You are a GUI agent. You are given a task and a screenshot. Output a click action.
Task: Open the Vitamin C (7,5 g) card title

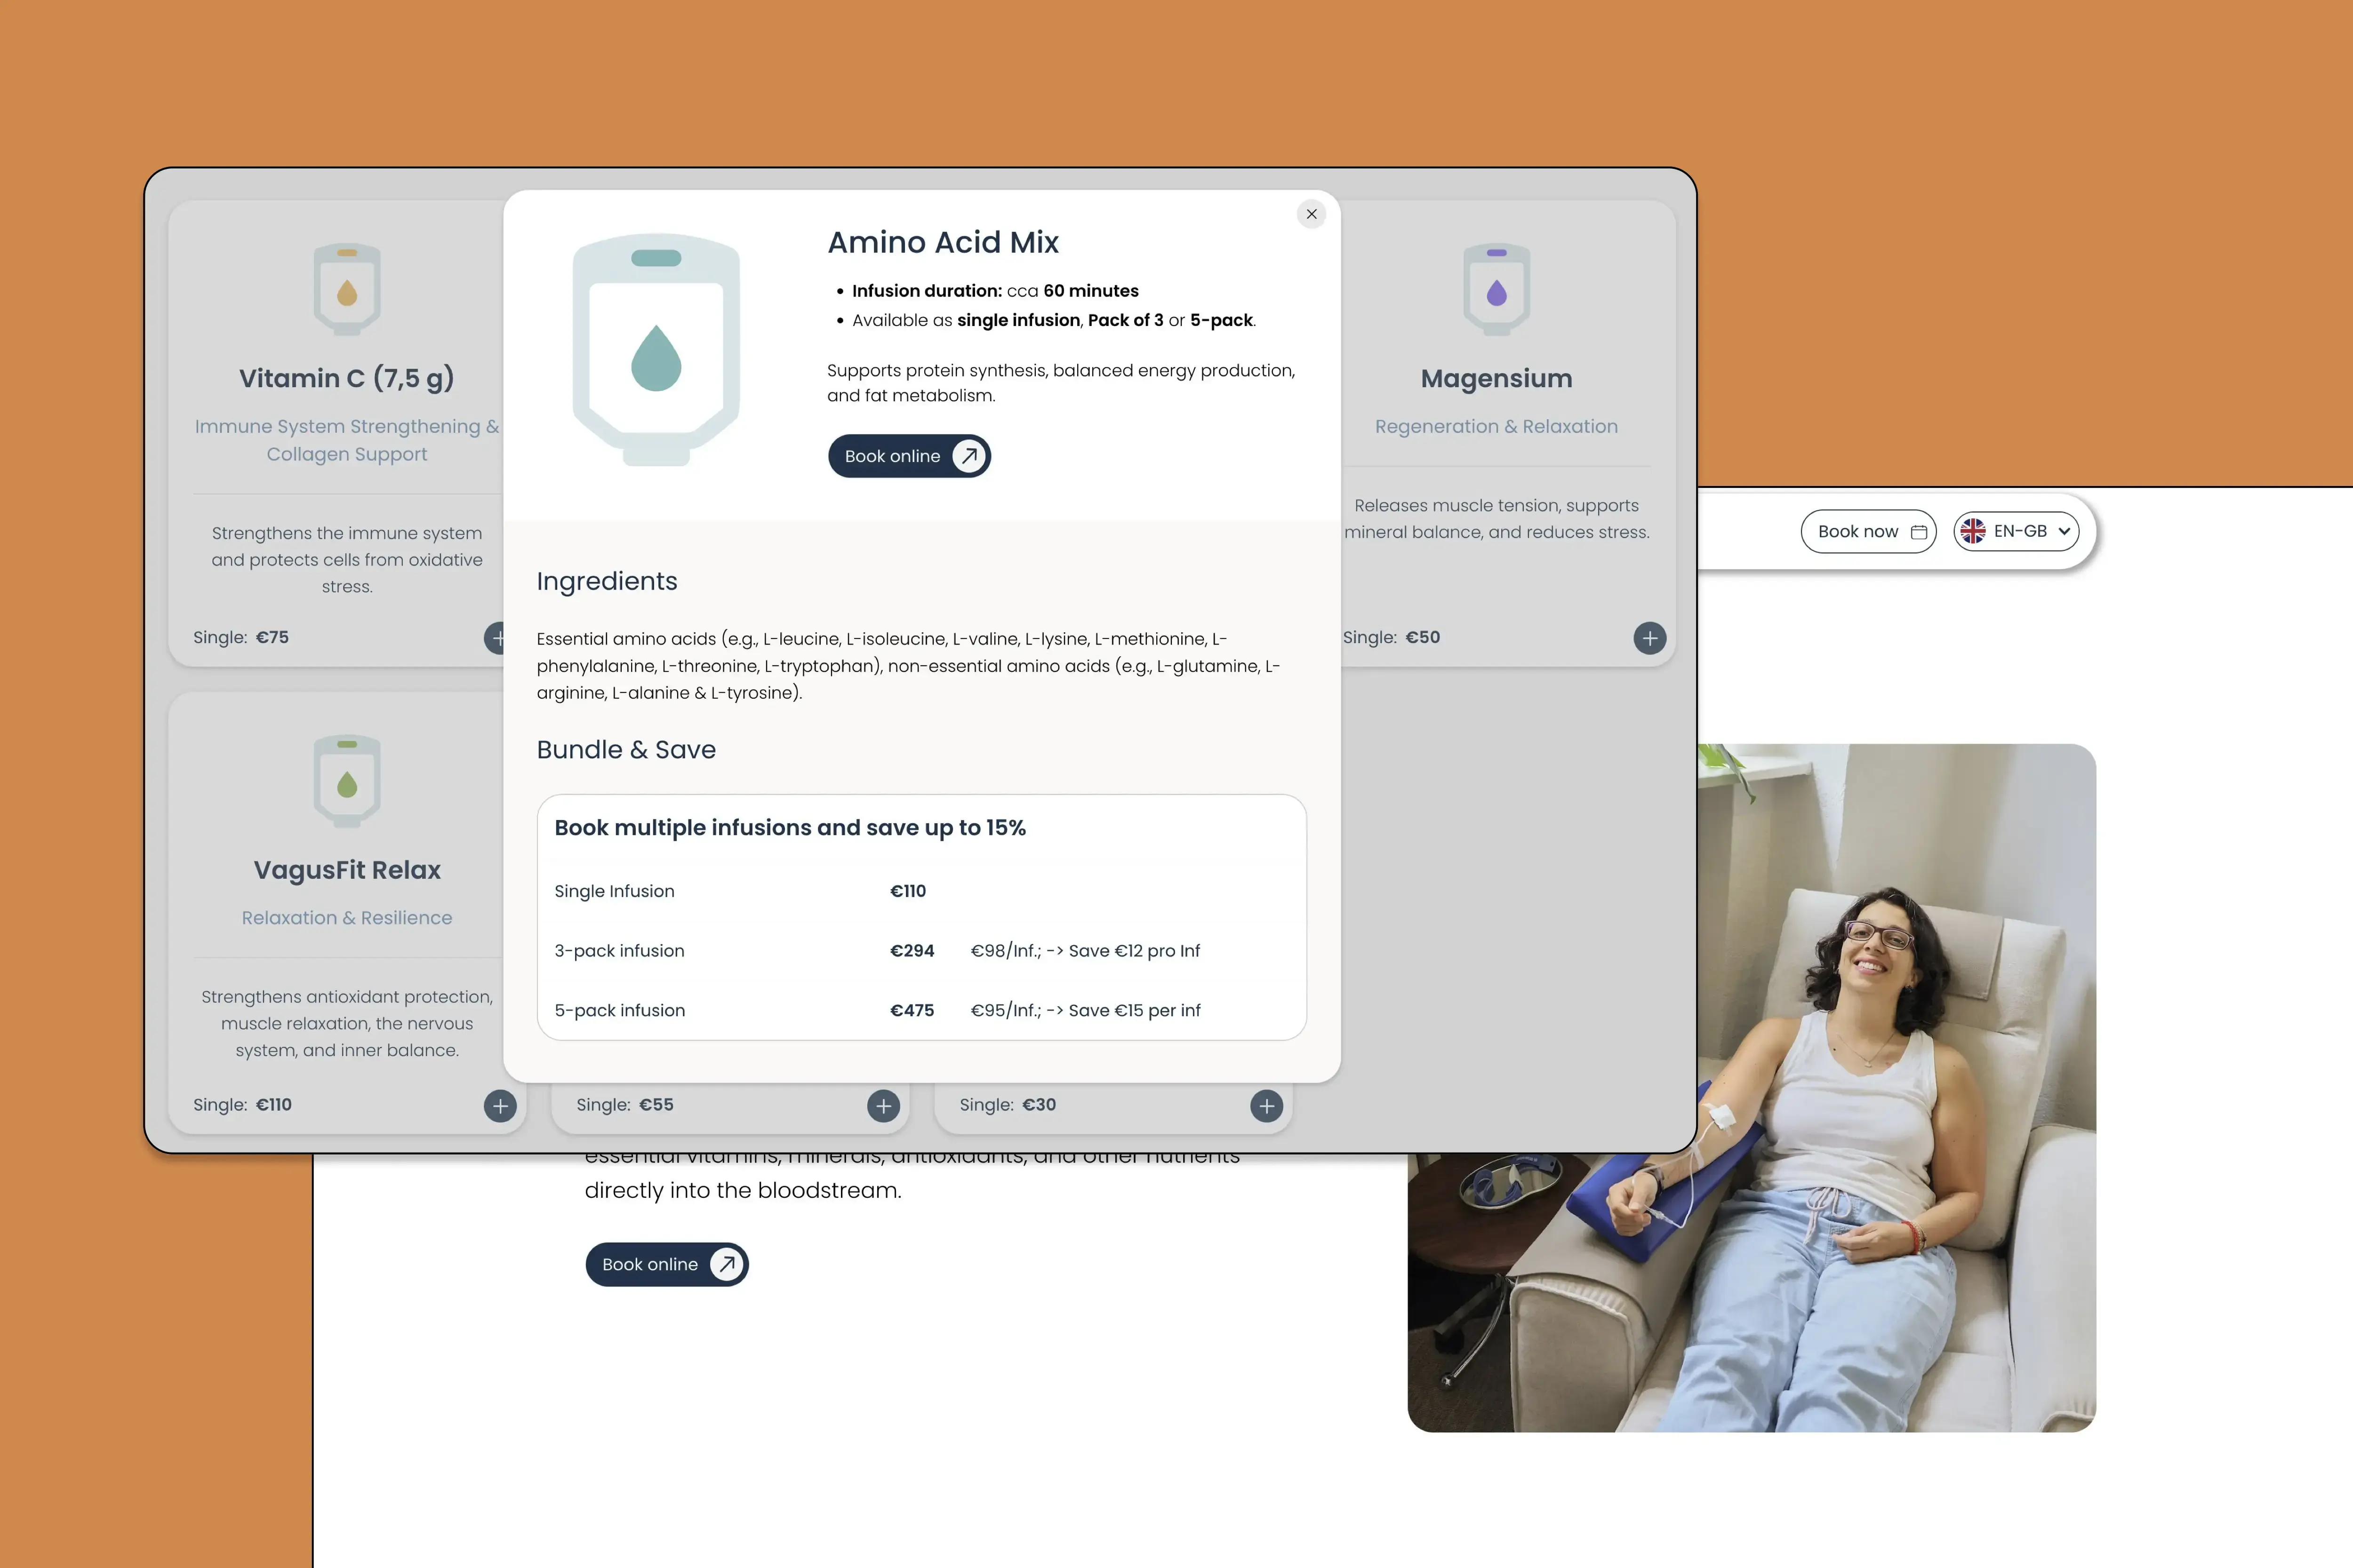pos(346,378)
